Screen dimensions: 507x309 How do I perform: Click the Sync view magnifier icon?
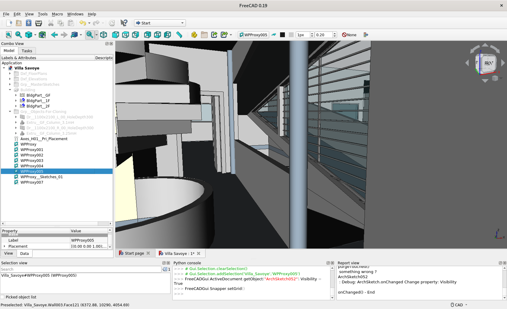click(x=90, y=35)
